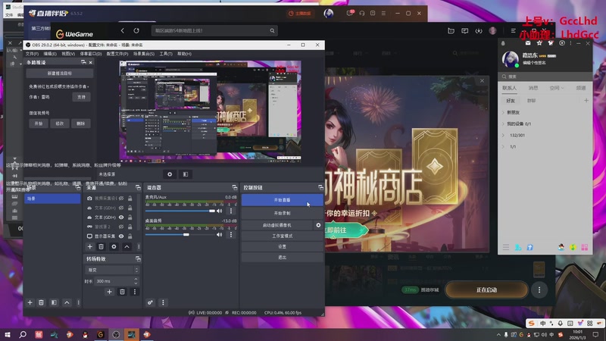Unlock the 视频采集设备 source
Screen dimensions: 606x341
coord(130,199)
